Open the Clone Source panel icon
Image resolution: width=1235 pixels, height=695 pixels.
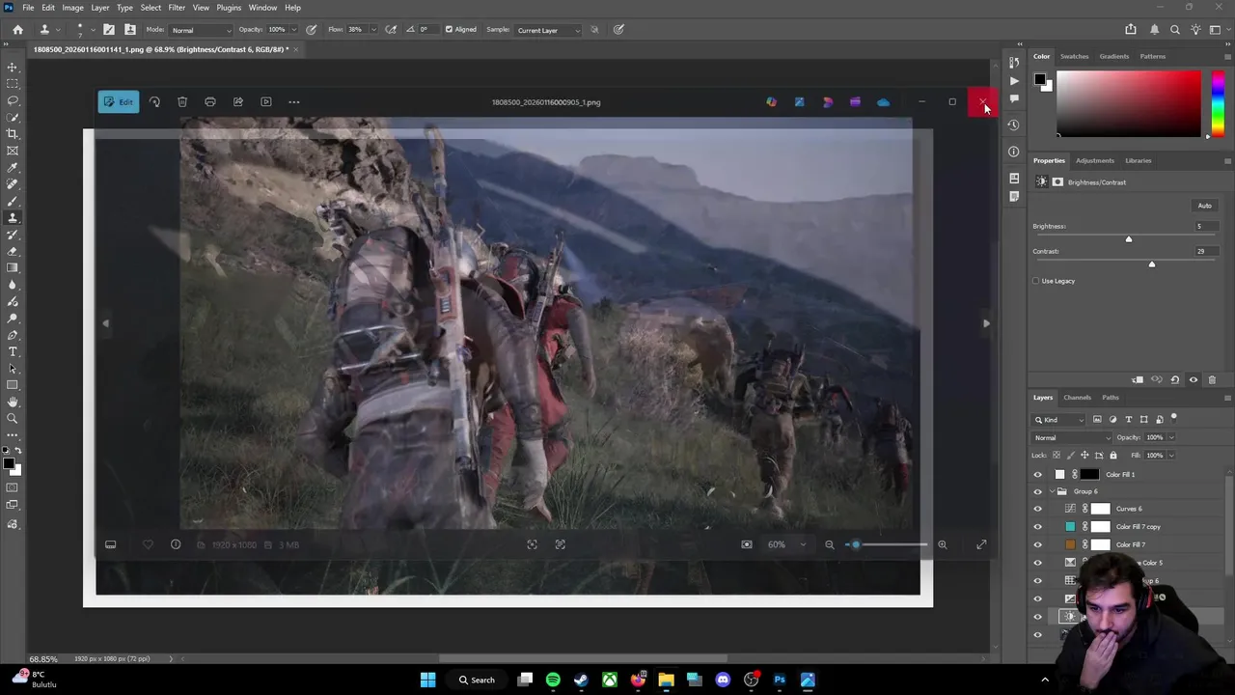(x=130, y=30)
